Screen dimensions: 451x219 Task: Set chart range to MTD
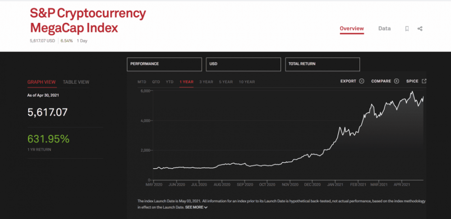pyautogui.click(x=142, y=82)
